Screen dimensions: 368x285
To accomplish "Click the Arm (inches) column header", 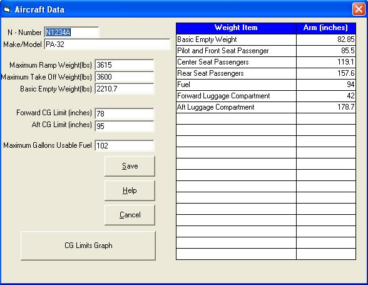I will click(326, 28).
